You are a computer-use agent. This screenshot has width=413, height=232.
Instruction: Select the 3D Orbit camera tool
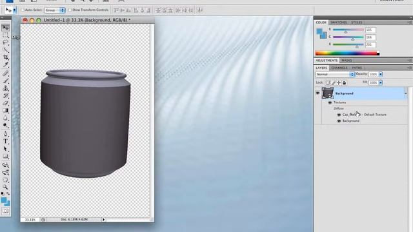pyautogui.click(x=5, y=173)
